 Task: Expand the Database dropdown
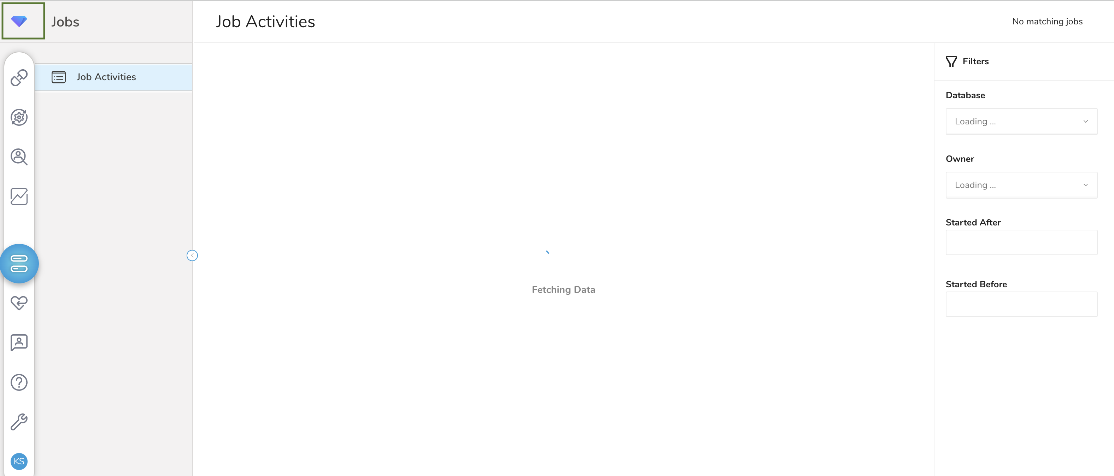coord(1021,122)
